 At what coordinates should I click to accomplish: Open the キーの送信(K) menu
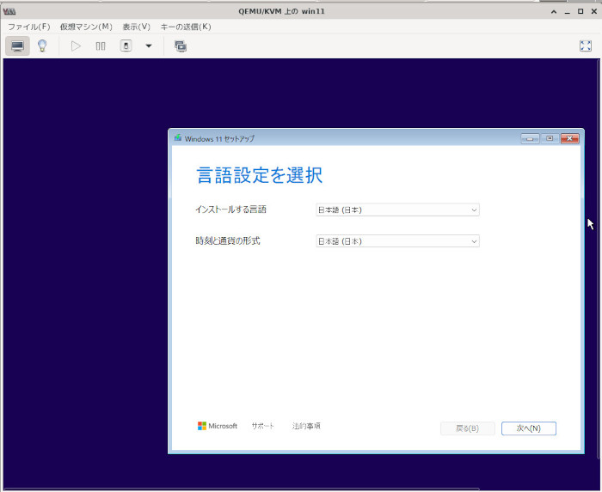tap(186, 27)
